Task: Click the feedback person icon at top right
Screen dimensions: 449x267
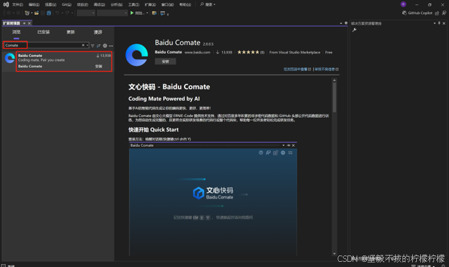Action: pyautogui.click(x=444, y=13)
